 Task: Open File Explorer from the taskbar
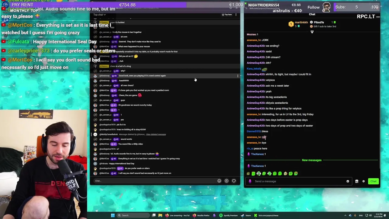(x=160, y=215)
